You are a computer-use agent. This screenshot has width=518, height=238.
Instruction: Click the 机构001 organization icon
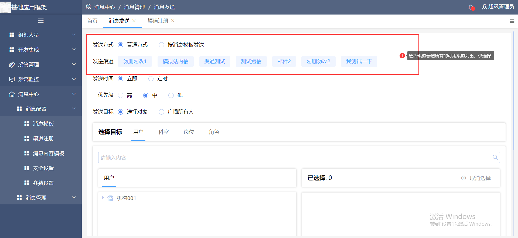(110, 198)
